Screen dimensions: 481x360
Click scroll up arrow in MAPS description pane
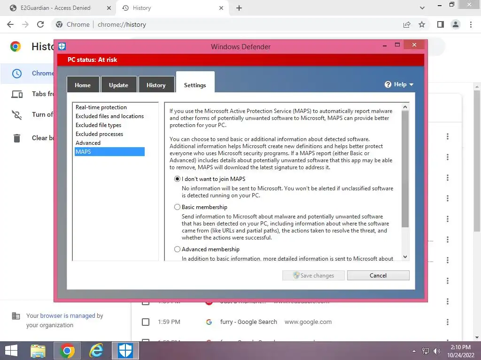click(x=405, y=107)
